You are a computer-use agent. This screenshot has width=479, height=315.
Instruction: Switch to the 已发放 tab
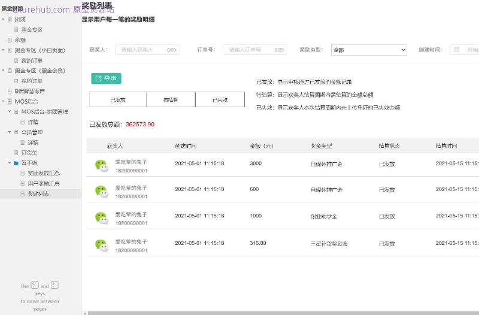[x=118, y=99]
